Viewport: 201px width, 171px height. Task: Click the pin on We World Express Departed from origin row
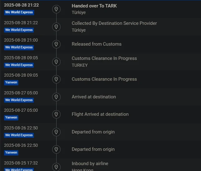click(x=56, y=132)
